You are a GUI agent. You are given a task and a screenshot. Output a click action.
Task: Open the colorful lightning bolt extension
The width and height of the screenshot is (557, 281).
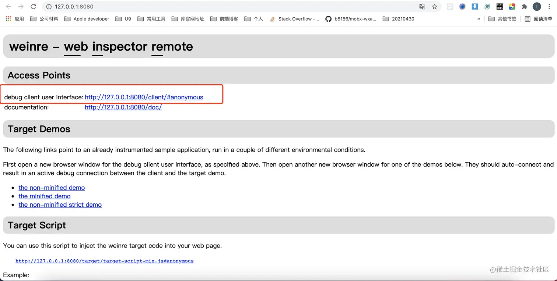point(512,7)
